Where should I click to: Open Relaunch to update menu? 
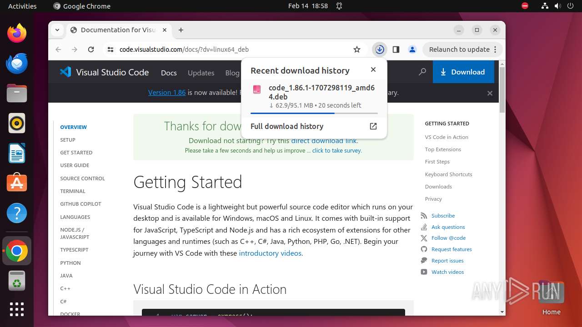(x=462, y=50)
